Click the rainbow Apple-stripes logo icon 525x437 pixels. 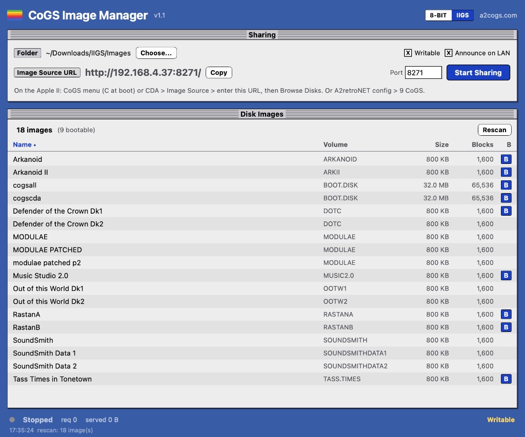coord(15,15)
